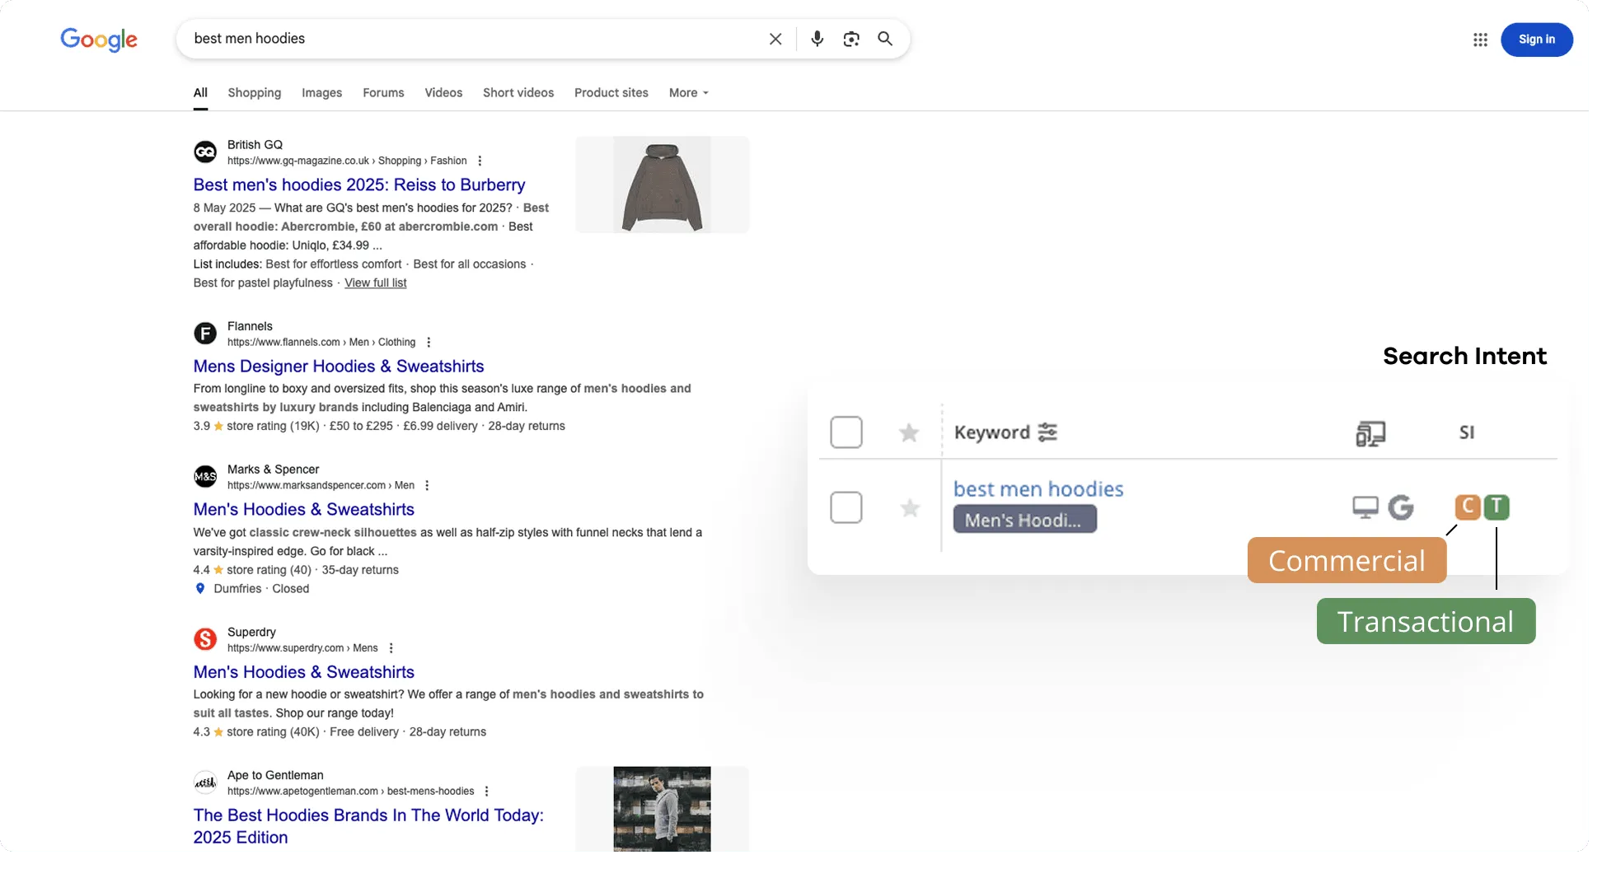
Task: Click the filter icon beside the Keyword header
Action: [x=1047, y=432]
